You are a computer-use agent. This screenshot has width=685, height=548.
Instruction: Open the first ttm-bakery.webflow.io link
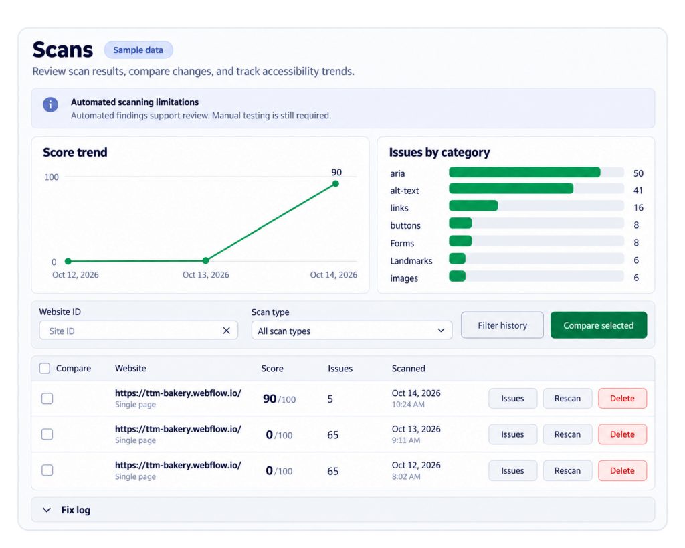(178, 393)
